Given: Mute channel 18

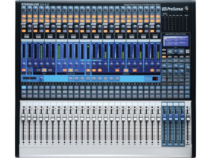Looking at the screenshot, I should (123, 96).
